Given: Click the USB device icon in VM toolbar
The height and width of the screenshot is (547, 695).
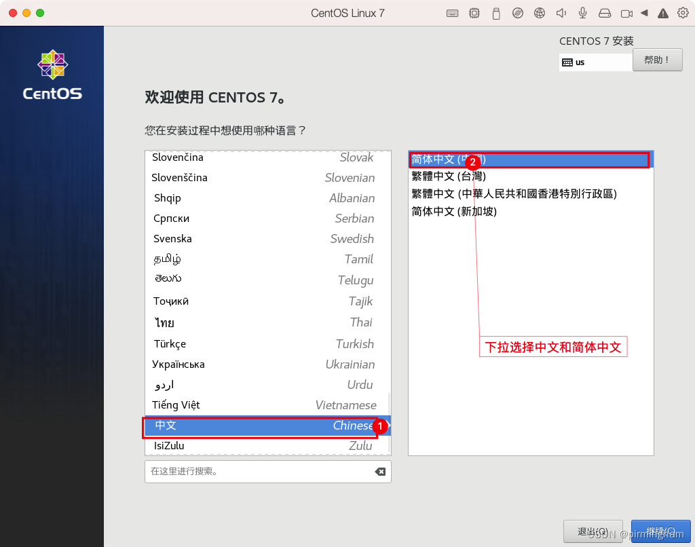Looking at the screenshot, I should click(496, 14).
